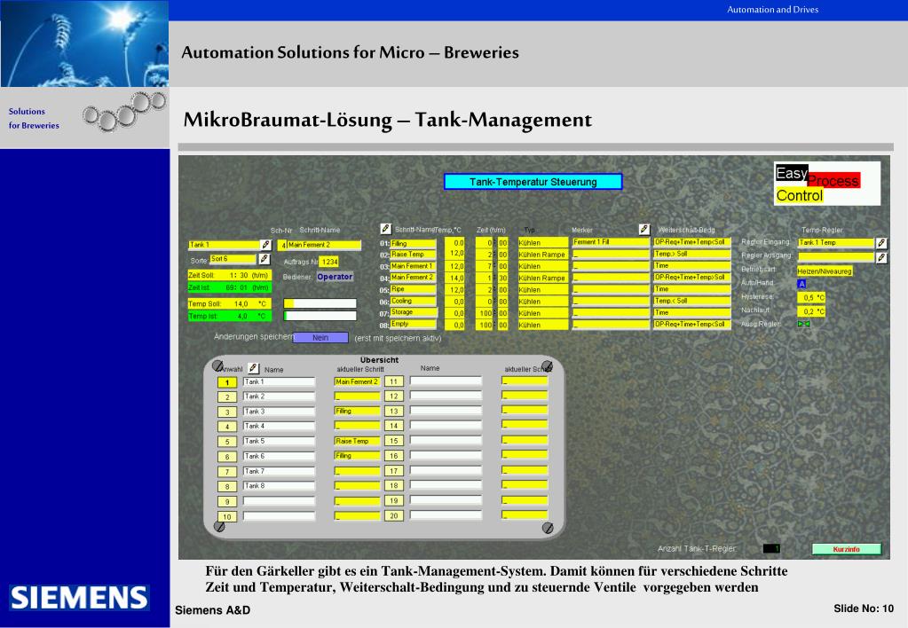Click the Auftrags.Nr field showing 1234
Image resolution: width=908 pixels, height=628 pixels.
click(x=329, y=262)
